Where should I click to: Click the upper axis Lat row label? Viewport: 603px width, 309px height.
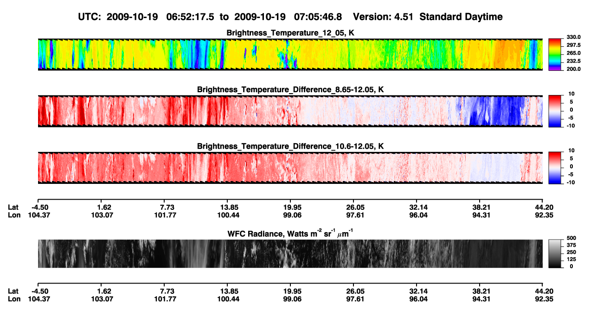pyautogui.click(x=13, y=208)
